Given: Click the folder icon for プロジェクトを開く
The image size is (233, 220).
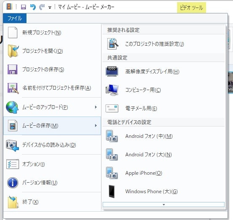Looking at the screenshot, I should point(13,51).
